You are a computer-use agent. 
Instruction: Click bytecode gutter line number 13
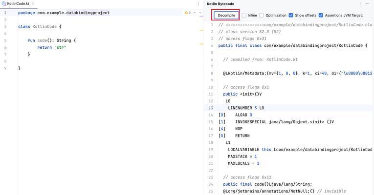pyautogui.click(x=211, y=108)
